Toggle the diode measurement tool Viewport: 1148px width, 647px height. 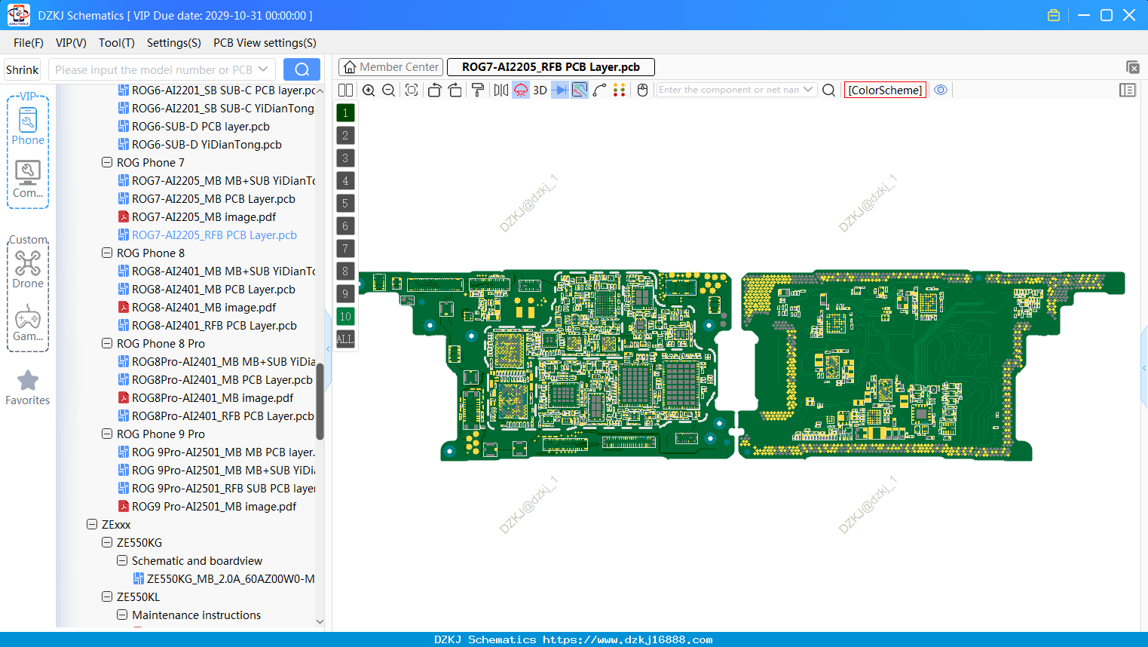[x=560, y=90]
